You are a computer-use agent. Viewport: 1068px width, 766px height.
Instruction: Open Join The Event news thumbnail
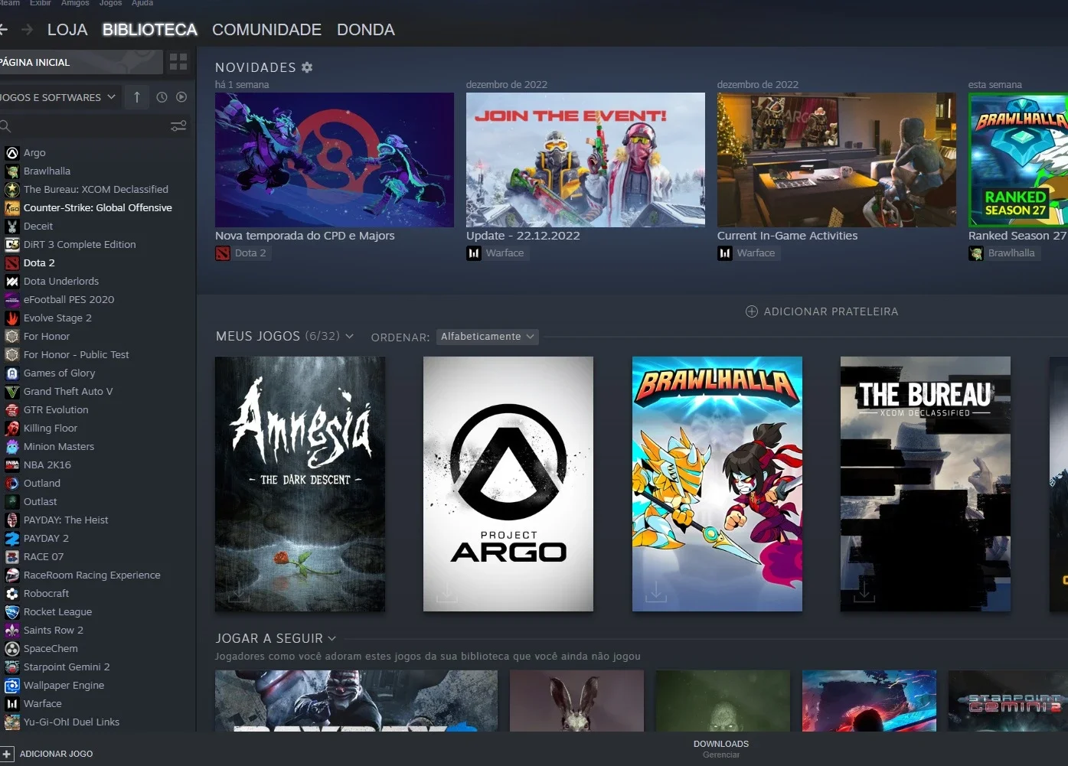coord(586,160)
